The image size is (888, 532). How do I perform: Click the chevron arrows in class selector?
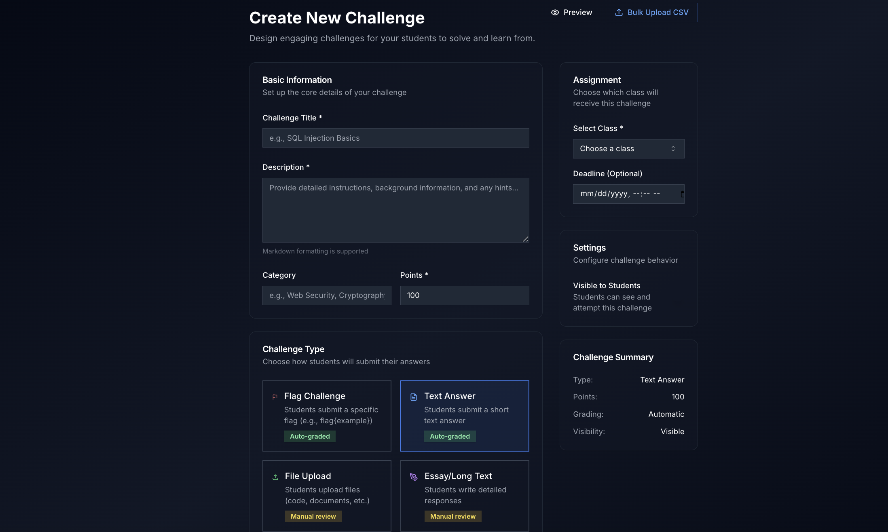pos(673,149)
